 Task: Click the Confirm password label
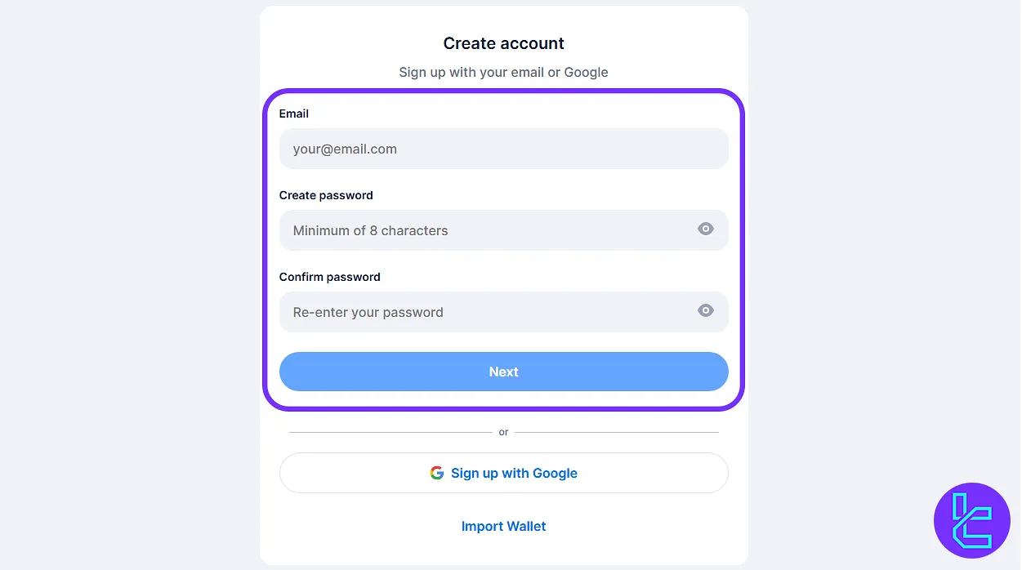coord(330,277)
